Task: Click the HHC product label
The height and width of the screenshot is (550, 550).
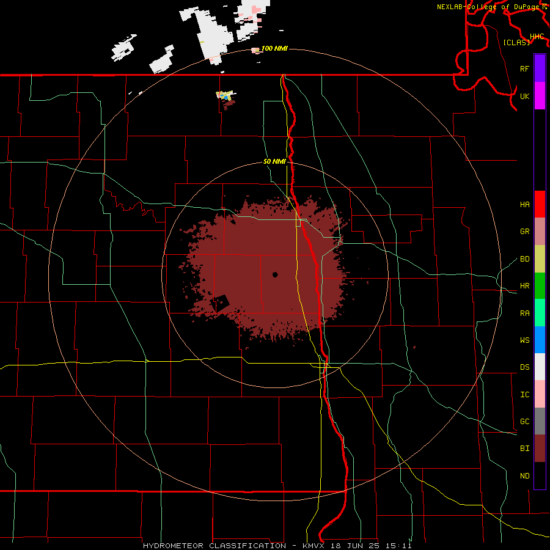Action: pos(537,37)
